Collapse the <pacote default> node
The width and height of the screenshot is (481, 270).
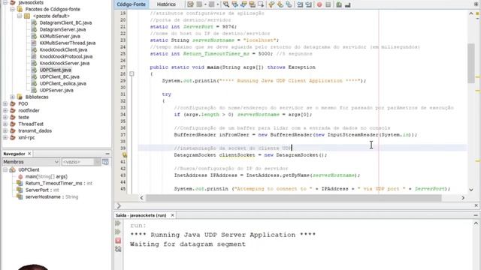coord(20,16)
